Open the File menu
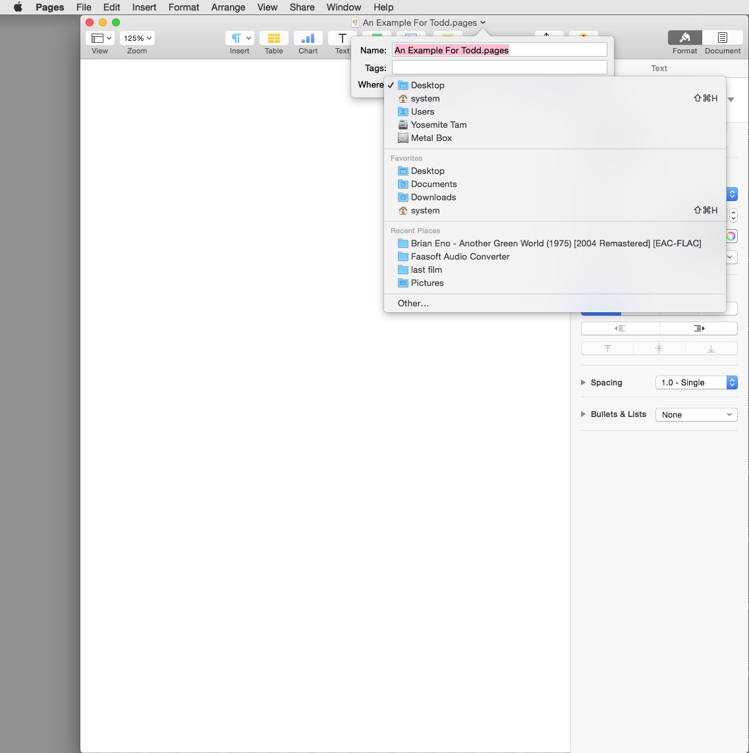 click(84, 7)
